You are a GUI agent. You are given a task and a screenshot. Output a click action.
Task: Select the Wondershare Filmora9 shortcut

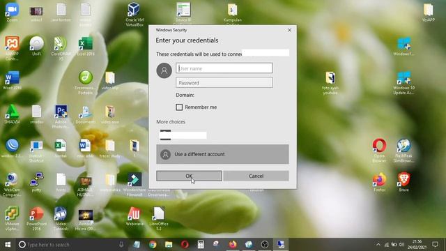click(134, 185)
